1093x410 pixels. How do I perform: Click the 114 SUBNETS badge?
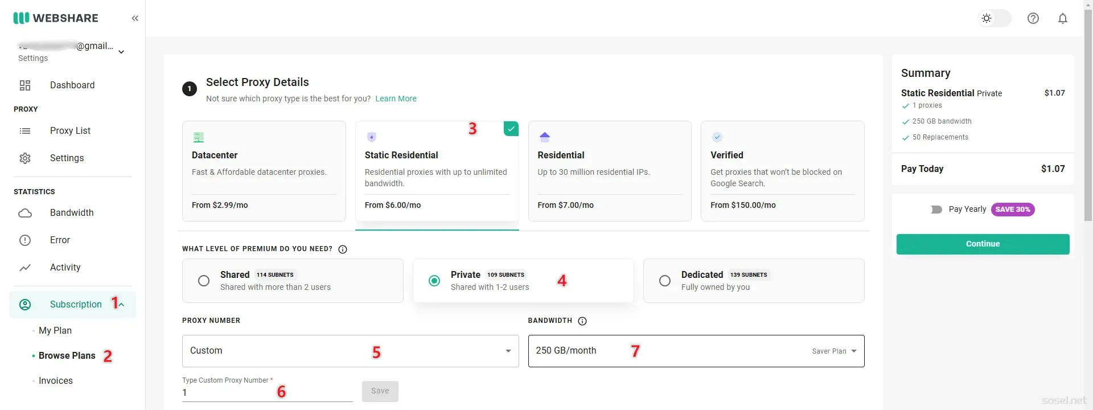(x=275, y=275)
